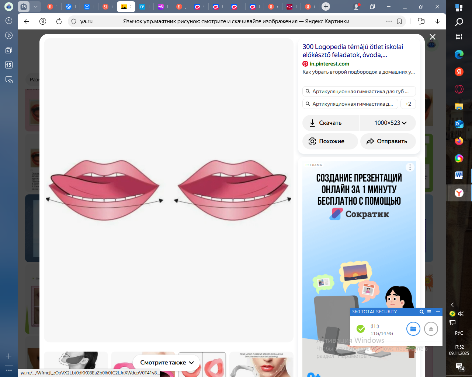Expand the 1000×523 size dropdown

point(390,123)
